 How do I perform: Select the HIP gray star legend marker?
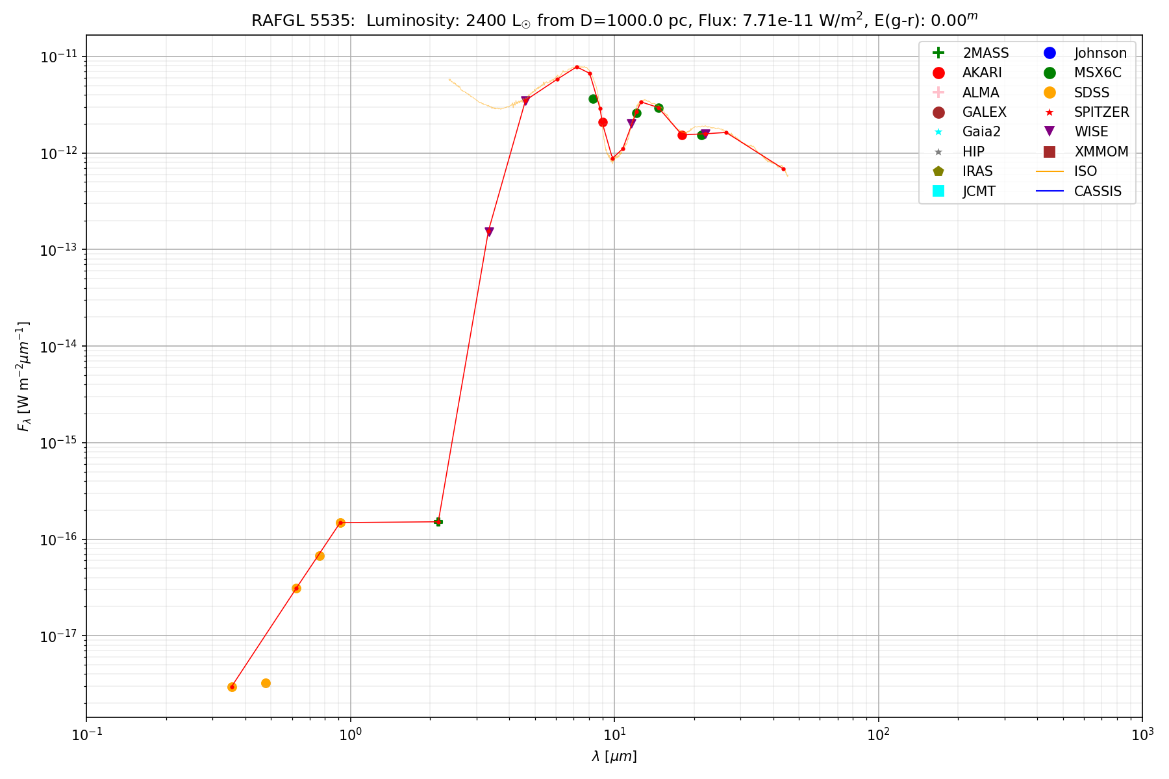click(938, 152)
